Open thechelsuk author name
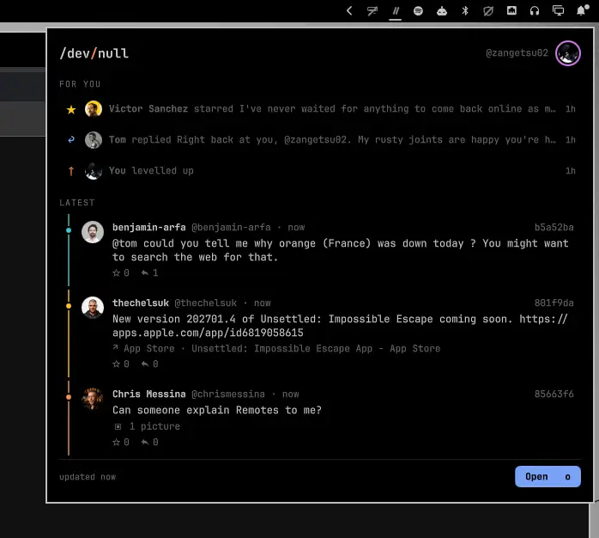This screenshot has height=538, width=599. point(141,303)
